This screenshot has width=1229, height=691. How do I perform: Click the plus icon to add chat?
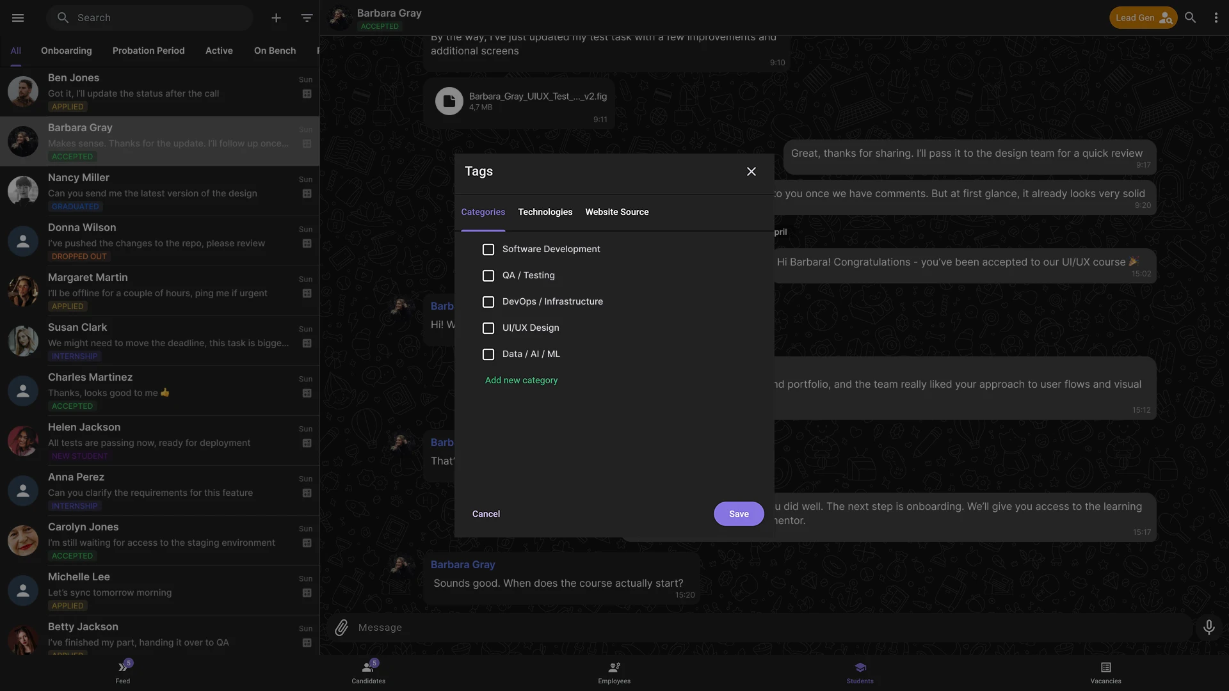pyautogui.click(x=276, y=18)
